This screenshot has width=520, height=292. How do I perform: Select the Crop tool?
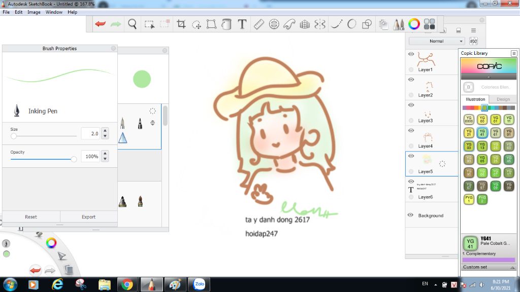[x=181, y=24]
